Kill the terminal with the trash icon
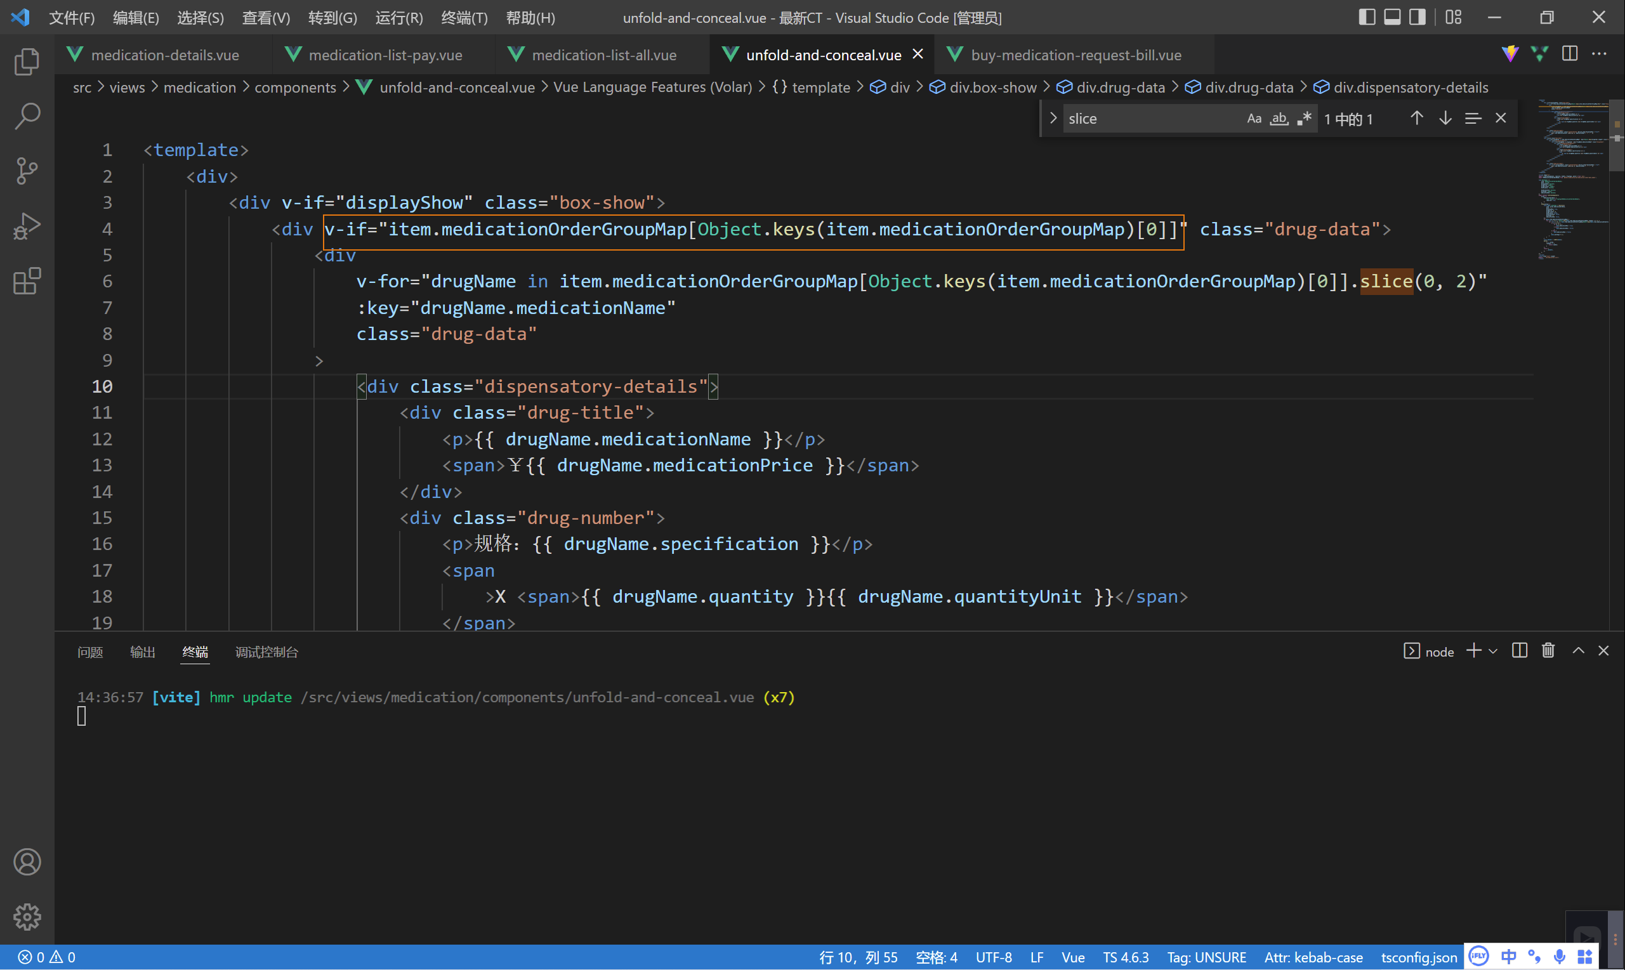 tap(1548, 650)
